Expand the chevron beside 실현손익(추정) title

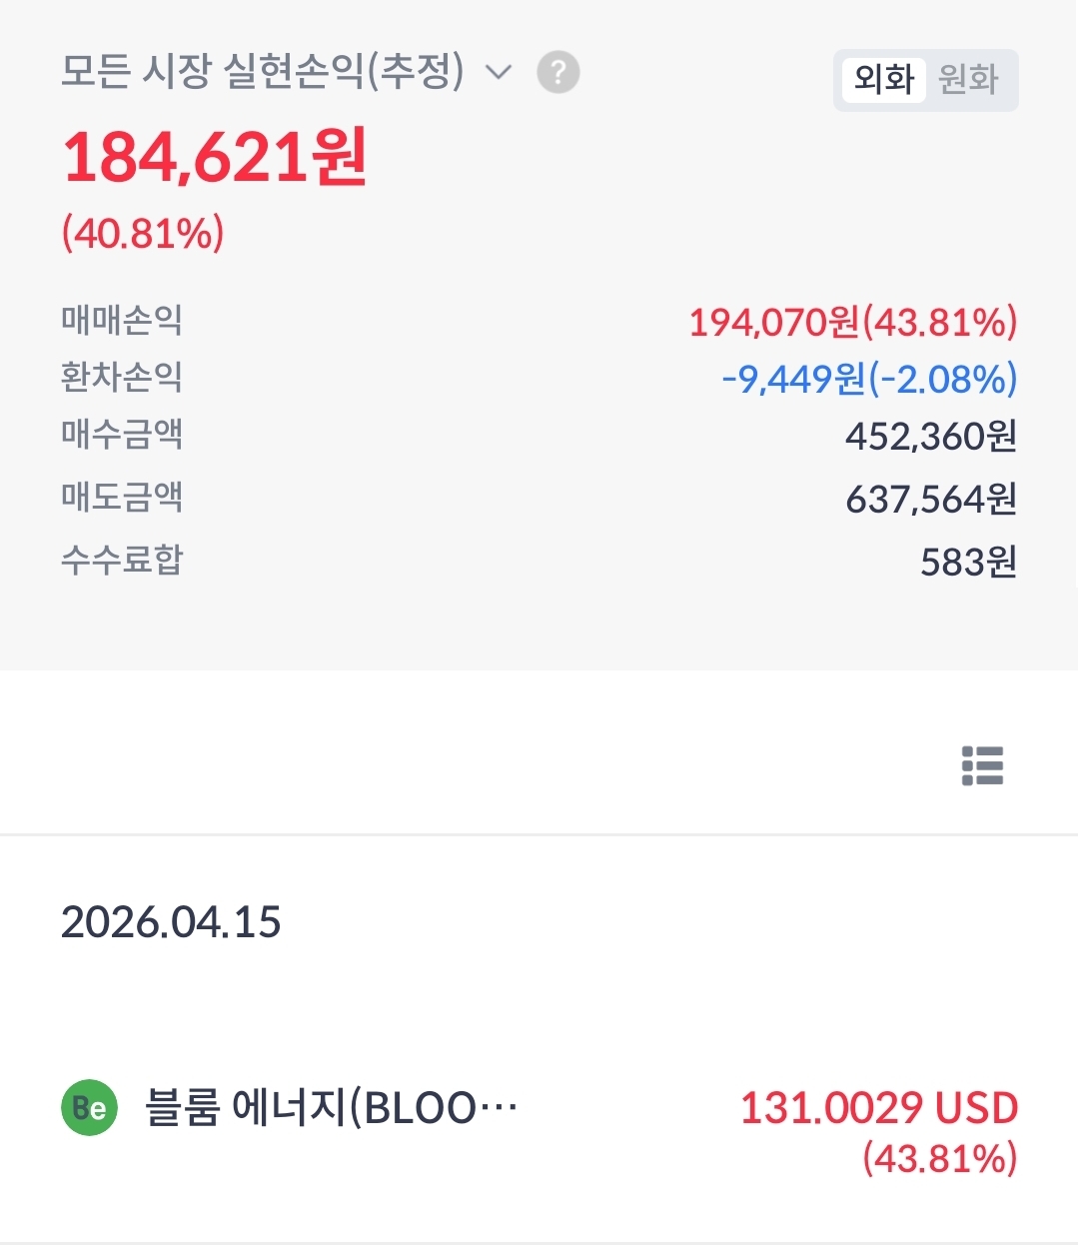coord(498,73)
